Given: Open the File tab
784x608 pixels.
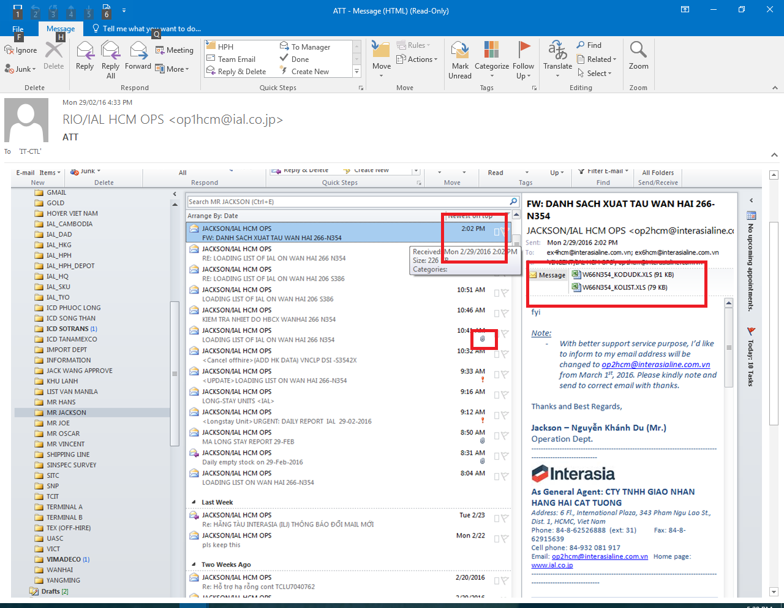Looking at the screenshot, I should (18, 29).
